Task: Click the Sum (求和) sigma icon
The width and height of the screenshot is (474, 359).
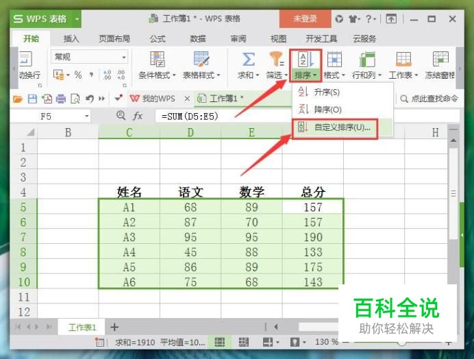Action: point(248,60)
